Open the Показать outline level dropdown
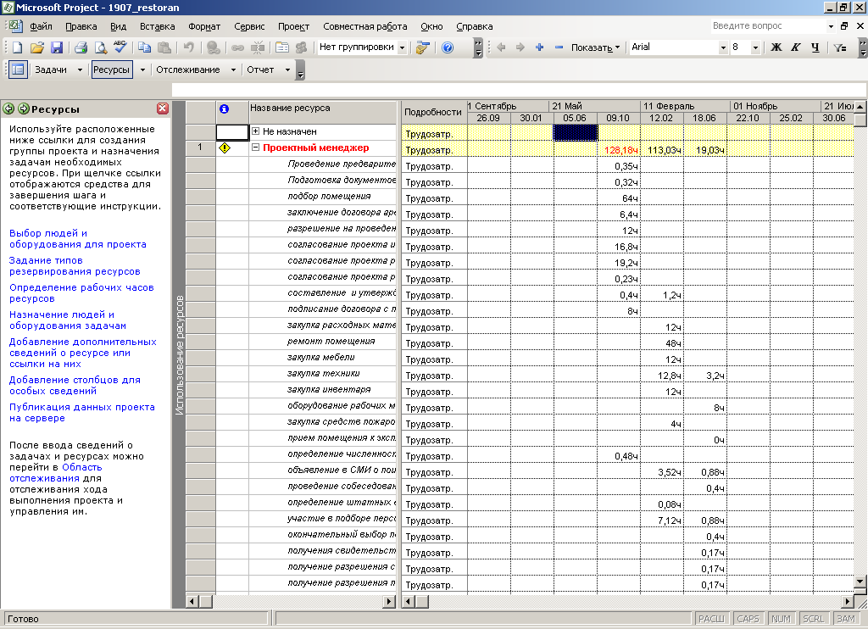868x629 pixels. (595, 47)
